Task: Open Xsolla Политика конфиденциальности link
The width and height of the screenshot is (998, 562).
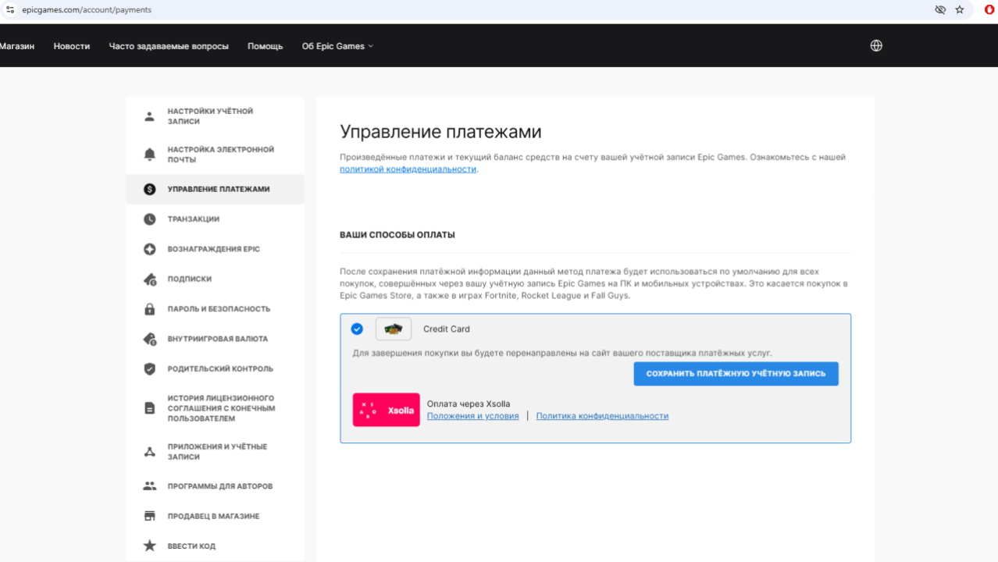Action: [602, 416]
